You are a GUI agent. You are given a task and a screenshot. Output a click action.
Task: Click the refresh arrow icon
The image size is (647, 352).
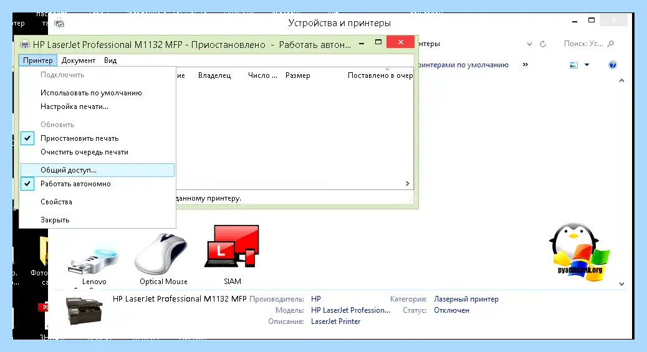543,44
